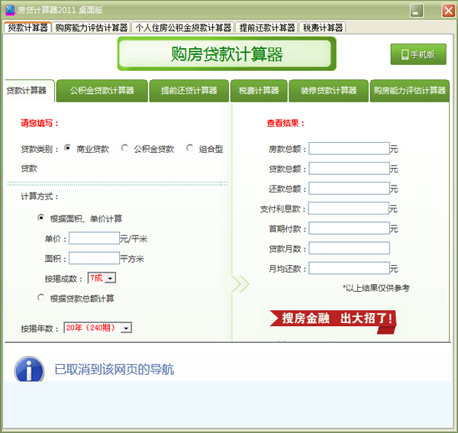
Task: Select green 装修贷款计算器 tab
Action: pos(328,91)
